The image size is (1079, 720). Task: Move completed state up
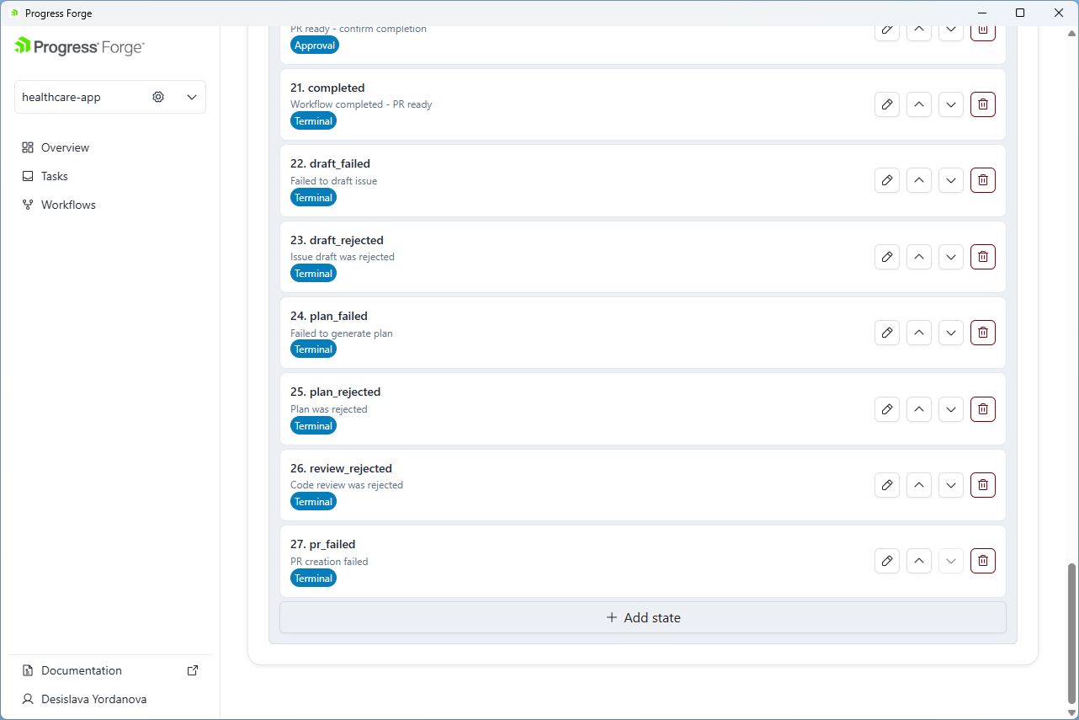point(919,104)
